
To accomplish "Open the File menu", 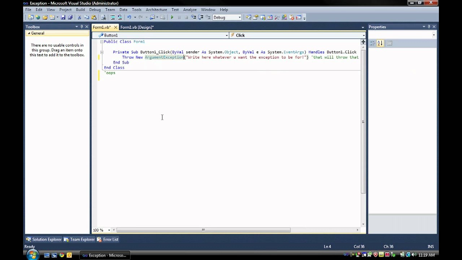I will [28, 10].
